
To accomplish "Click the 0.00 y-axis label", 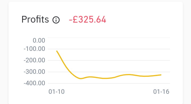I will (39, 40).
